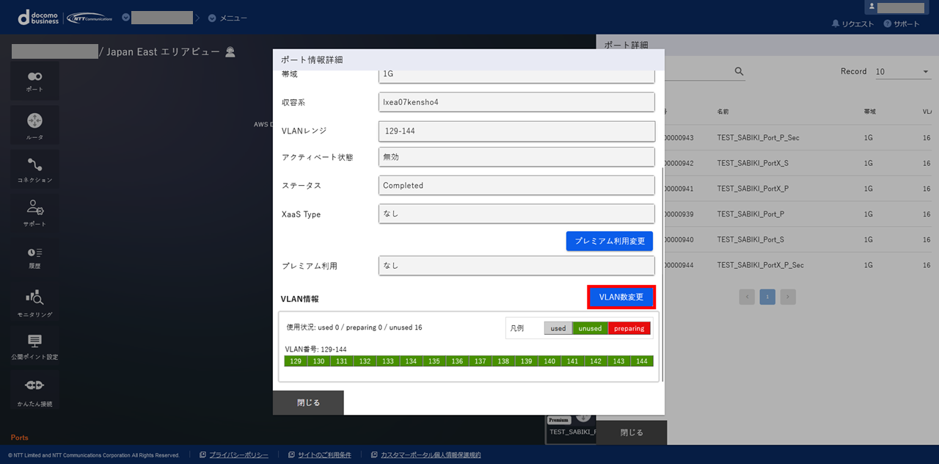
Task: Open the 履歴 (History) sidebar icon
Action: 34,257
